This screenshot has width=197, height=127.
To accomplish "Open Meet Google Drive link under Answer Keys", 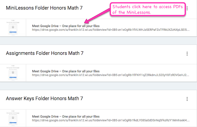I will 66,116.
